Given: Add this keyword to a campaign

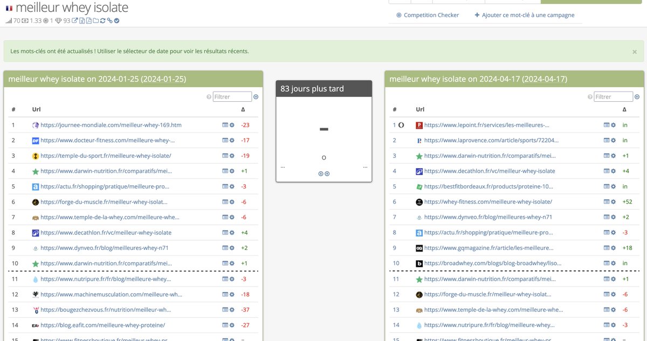Looking at the screenshot, I should 525,15.
